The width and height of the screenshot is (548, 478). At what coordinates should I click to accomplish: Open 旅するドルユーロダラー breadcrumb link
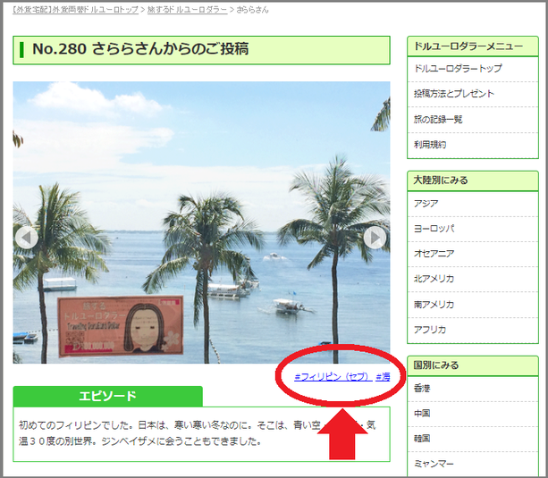point(187,8)
